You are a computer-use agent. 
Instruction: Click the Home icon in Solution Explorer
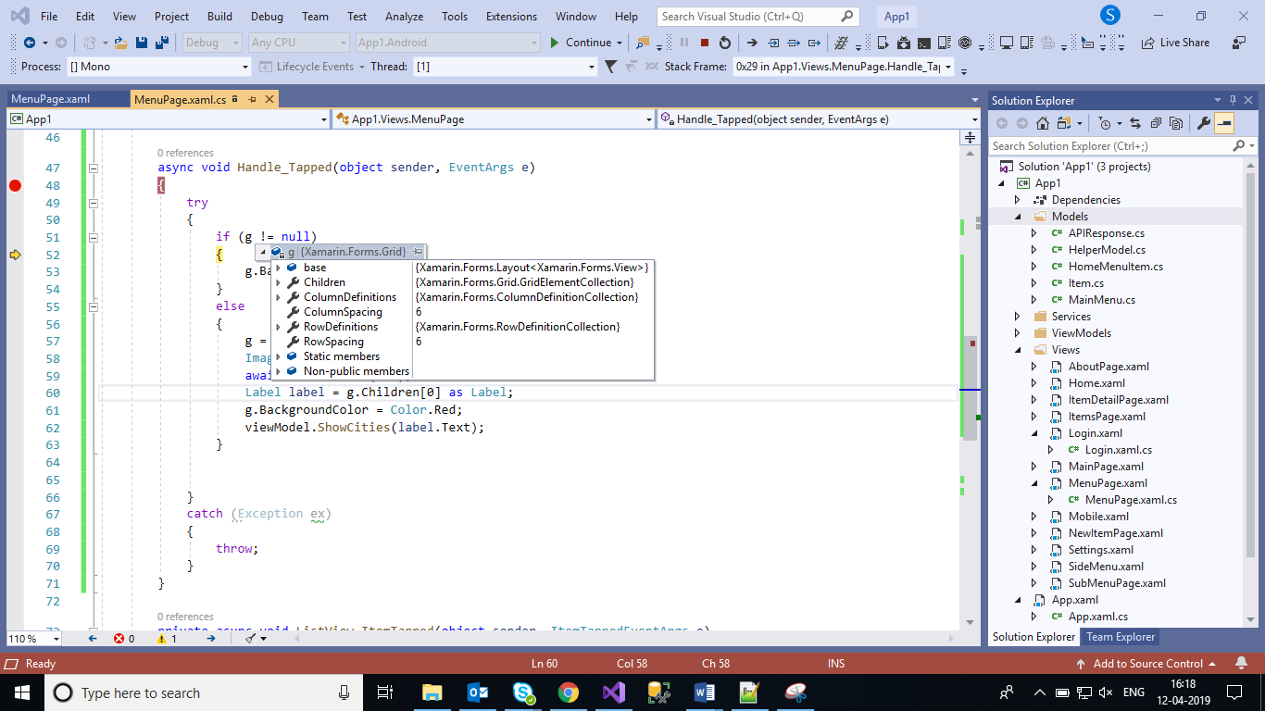point(1043,123)
